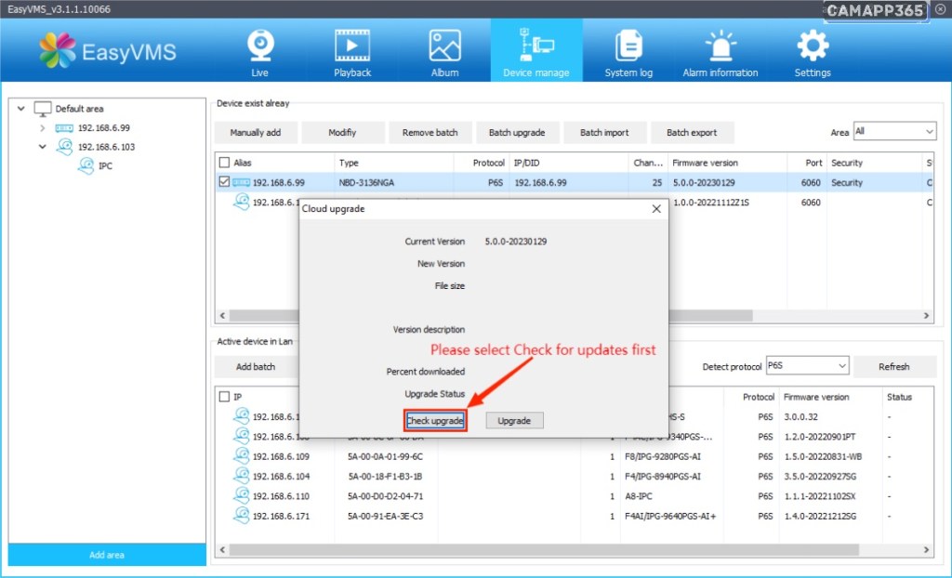Open the Alarm information siren icon

pyautogui.click(x=720, y=46)
